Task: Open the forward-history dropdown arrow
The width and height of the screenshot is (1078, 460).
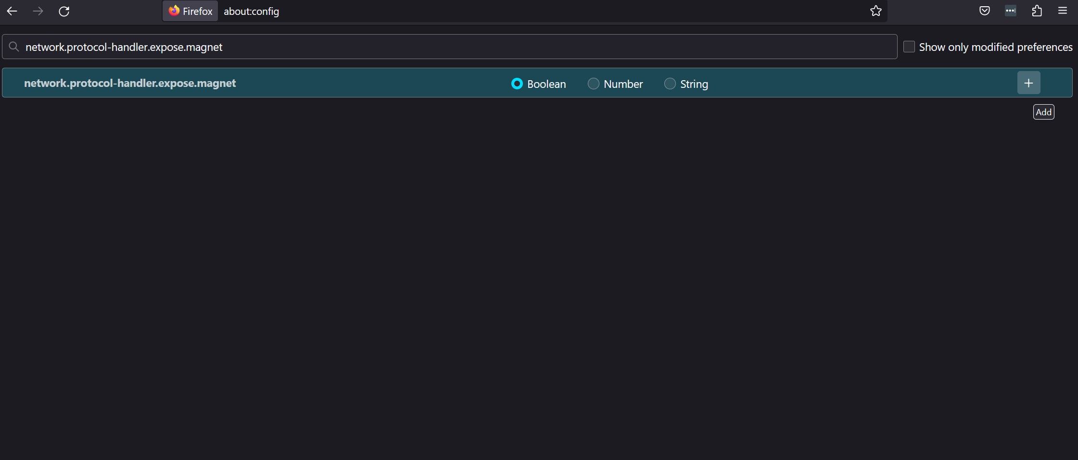Action: 38,11
